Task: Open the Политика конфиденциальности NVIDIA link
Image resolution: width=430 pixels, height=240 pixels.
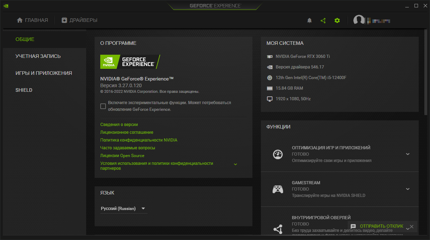Action: tap(139, 140)
